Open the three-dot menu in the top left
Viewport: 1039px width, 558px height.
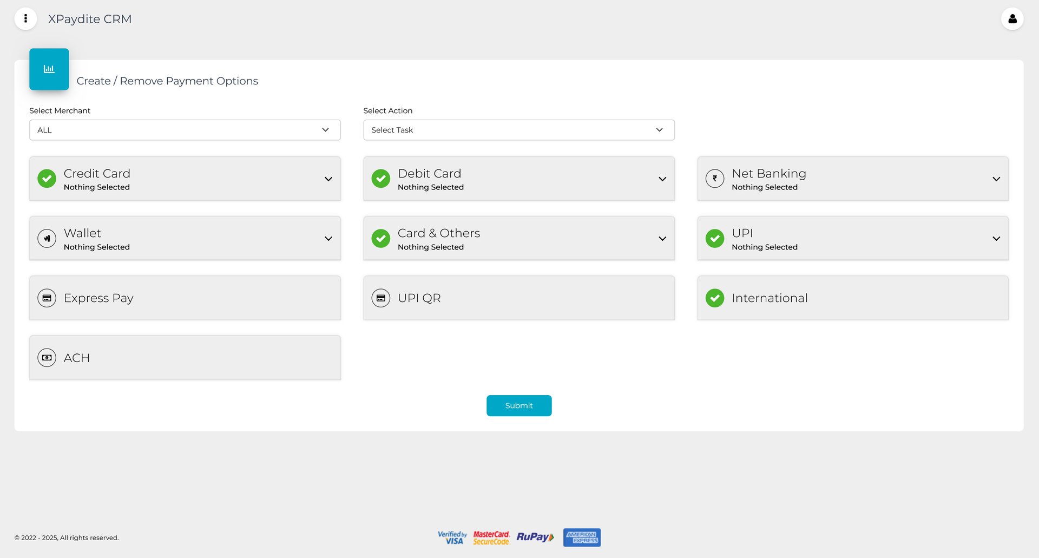tap(25, 18)
